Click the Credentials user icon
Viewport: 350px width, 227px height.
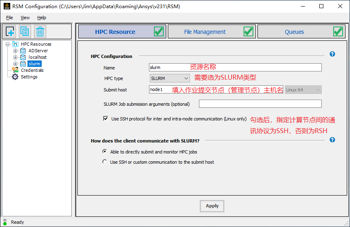[15, 70]
